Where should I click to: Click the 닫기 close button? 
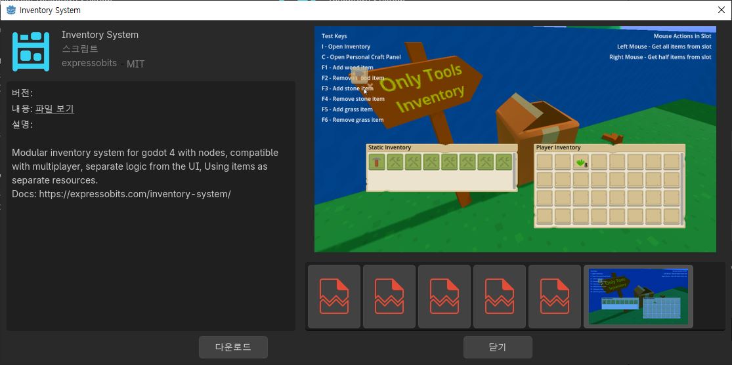[498, 347]
